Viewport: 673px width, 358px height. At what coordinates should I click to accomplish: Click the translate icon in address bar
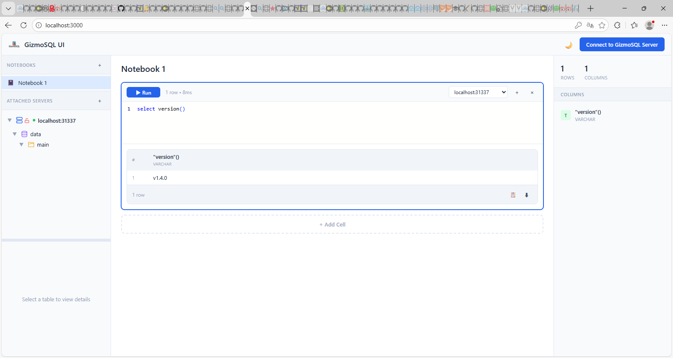(x=590, y=25)
